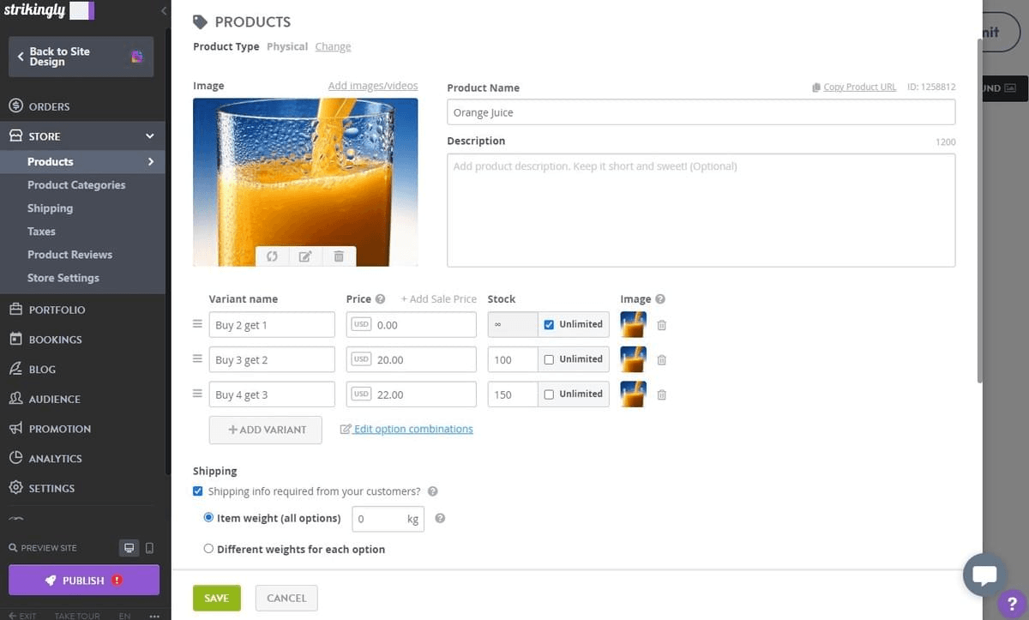This screenshot has height=620, width=1029.
Task: Open Shipping settings from Store menu
Action: click(x=50, y=208)
